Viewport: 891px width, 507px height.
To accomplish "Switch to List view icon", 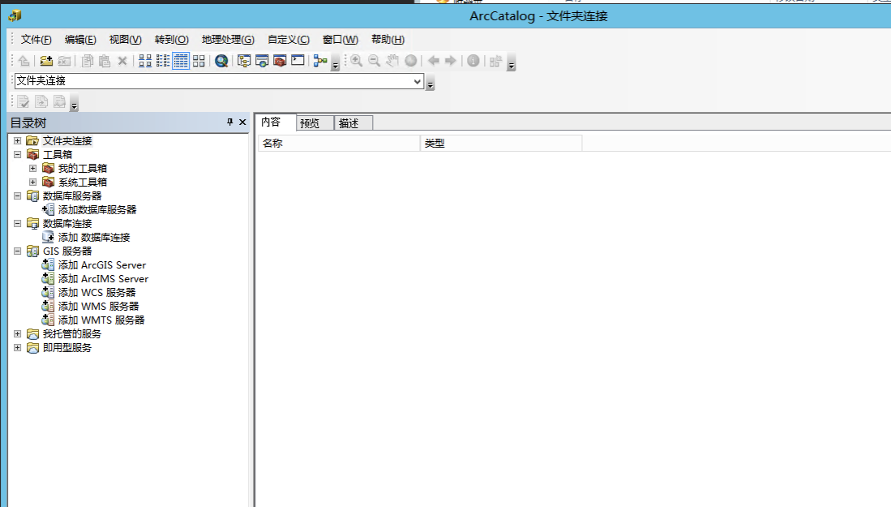I will click(163, 61).
